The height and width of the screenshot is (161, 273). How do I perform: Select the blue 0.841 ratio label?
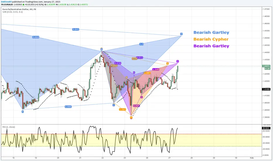76,29
